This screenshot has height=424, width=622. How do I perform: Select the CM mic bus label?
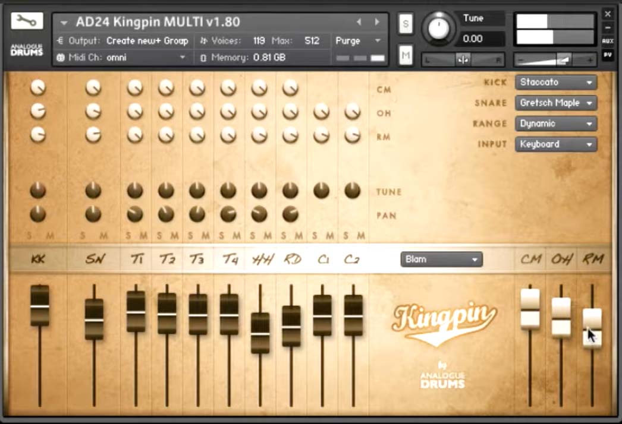point(531,259)
